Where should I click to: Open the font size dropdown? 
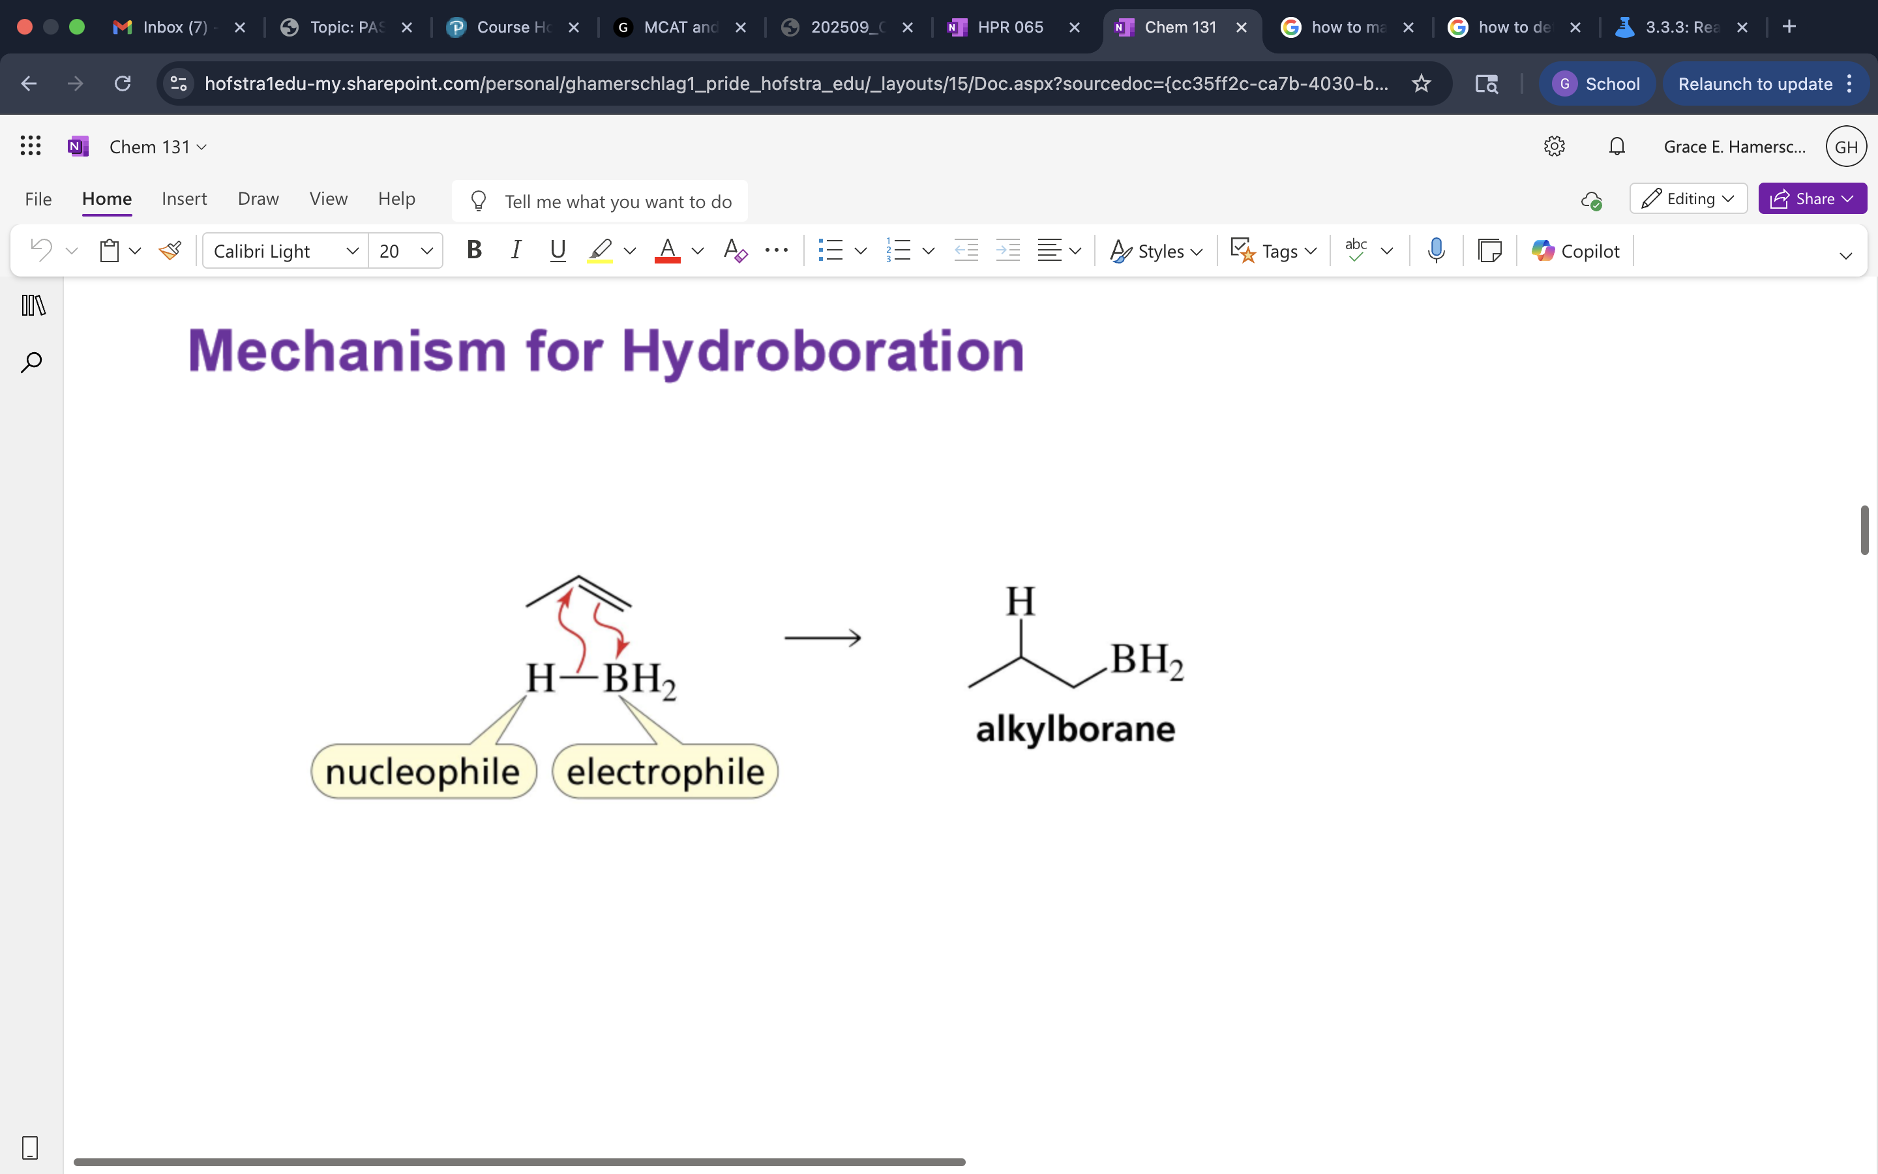pos(426,251)
